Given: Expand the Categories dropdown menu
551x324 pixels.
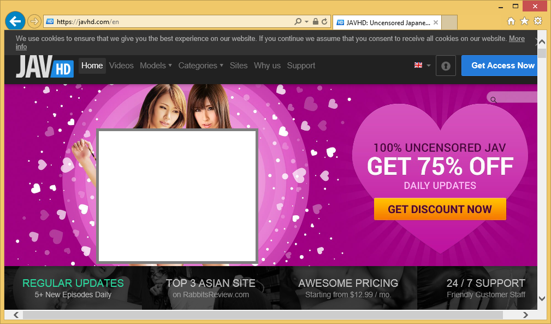Looking at the screenshot, I should [200, 66].
